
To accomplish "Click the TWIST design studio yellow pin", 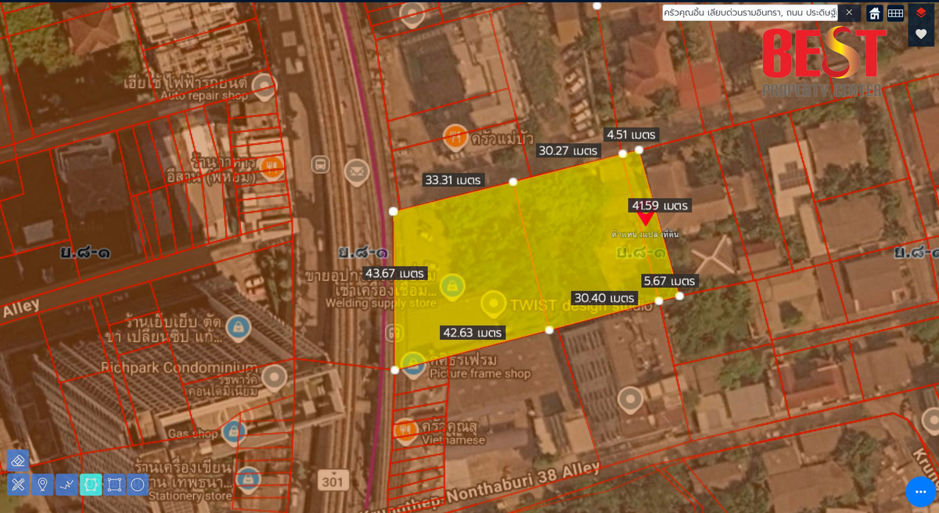I will point(493,303).
